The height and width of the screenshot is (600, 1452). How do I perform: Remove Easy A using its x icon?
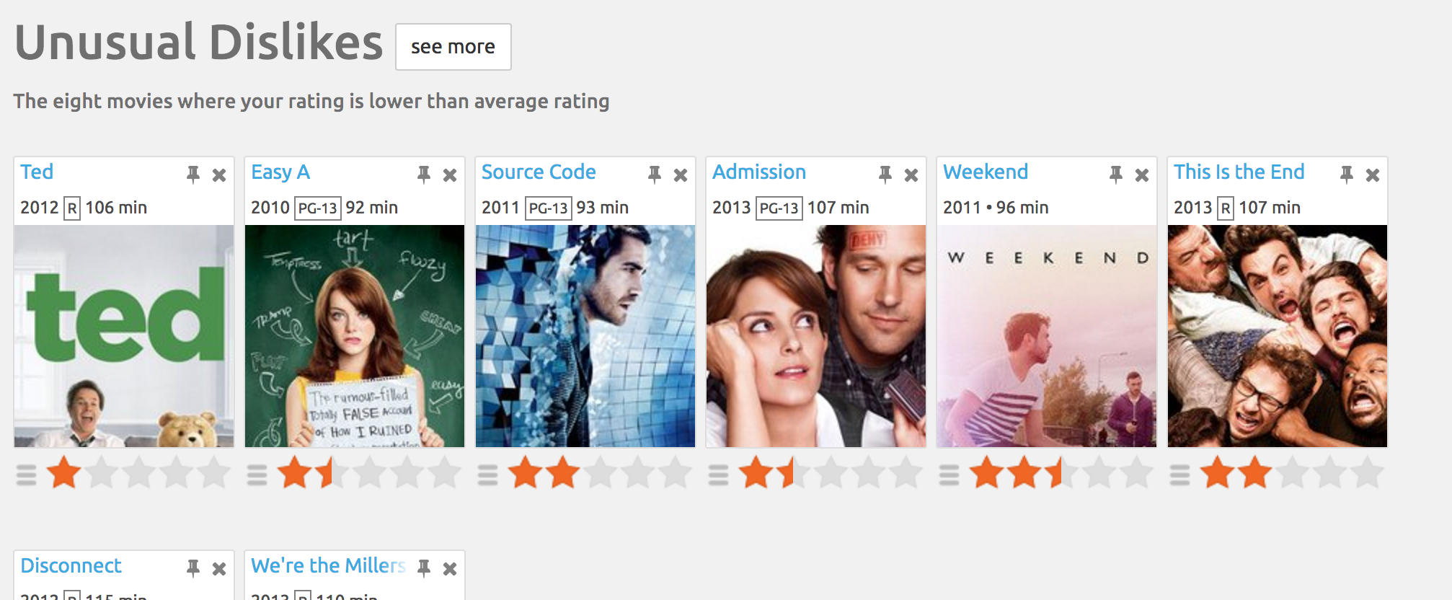tap(449, 174)
